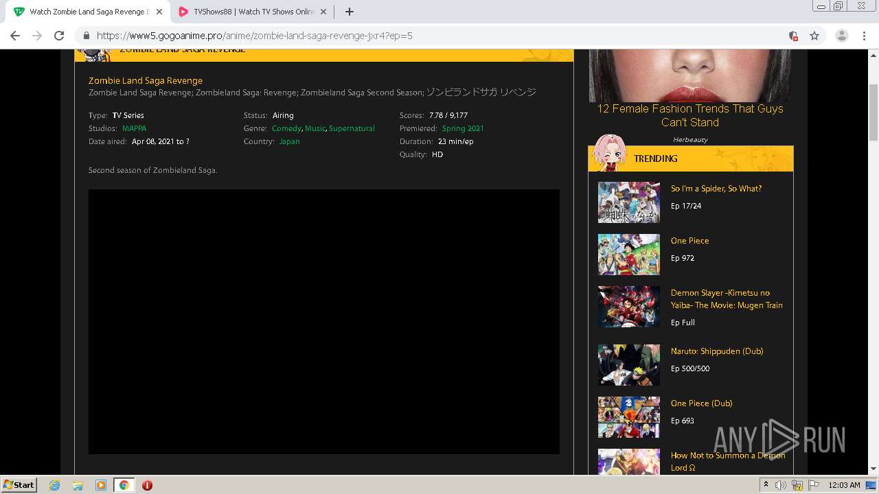The height and width of the screenshot is (494, 879).
Task: Open the media player taskbar icon
Action: tap(101, 485)
